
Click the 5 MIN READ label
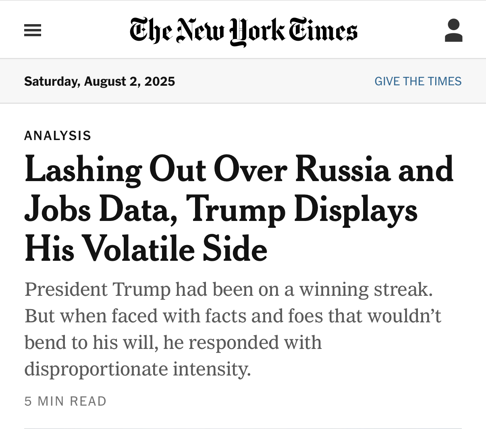click(65, 401)
